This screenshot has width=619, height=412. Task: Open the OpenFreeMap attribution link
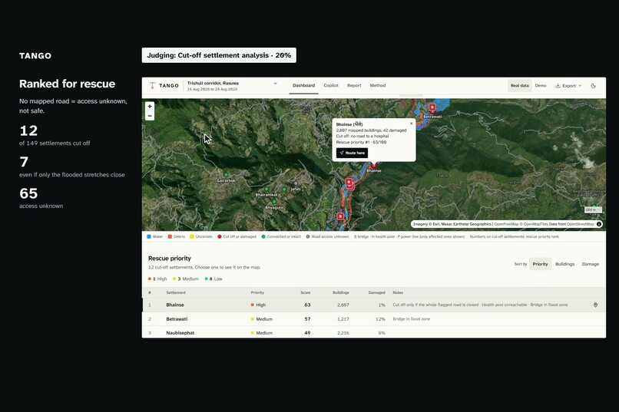tap(506, 224)
